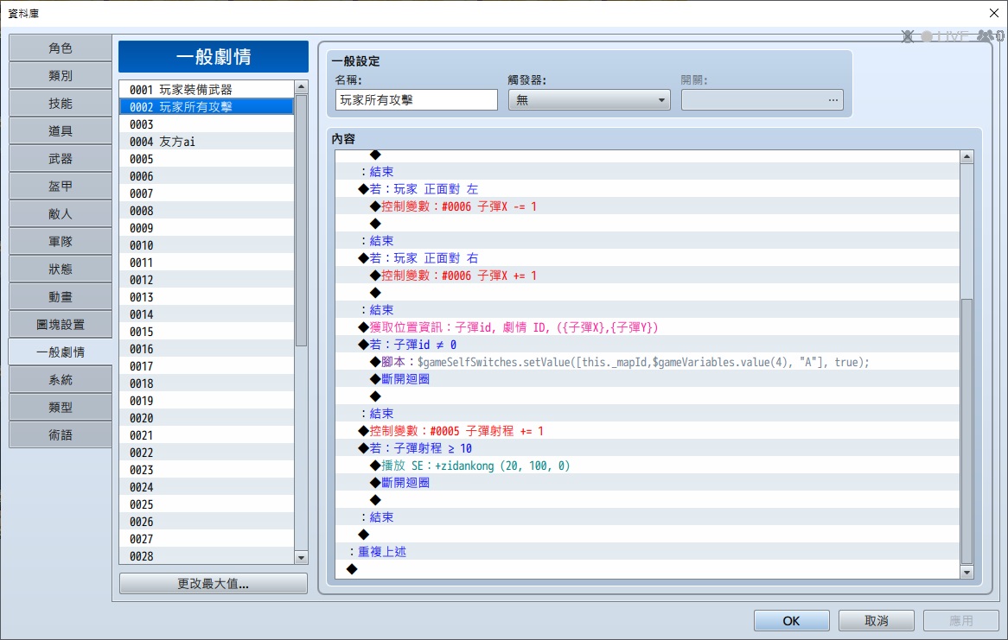Screen dimensions: 1008x640
Task: Click 內容 panel scrollbar thumb
Action: tap(967, 431)
